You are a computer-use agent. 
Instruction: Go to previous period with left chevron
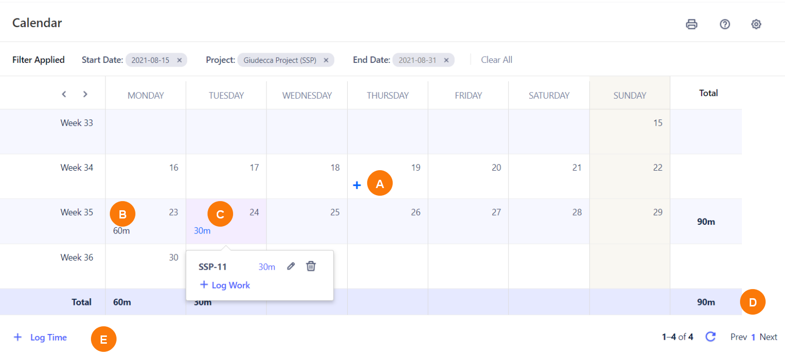(x=64, y=94)
